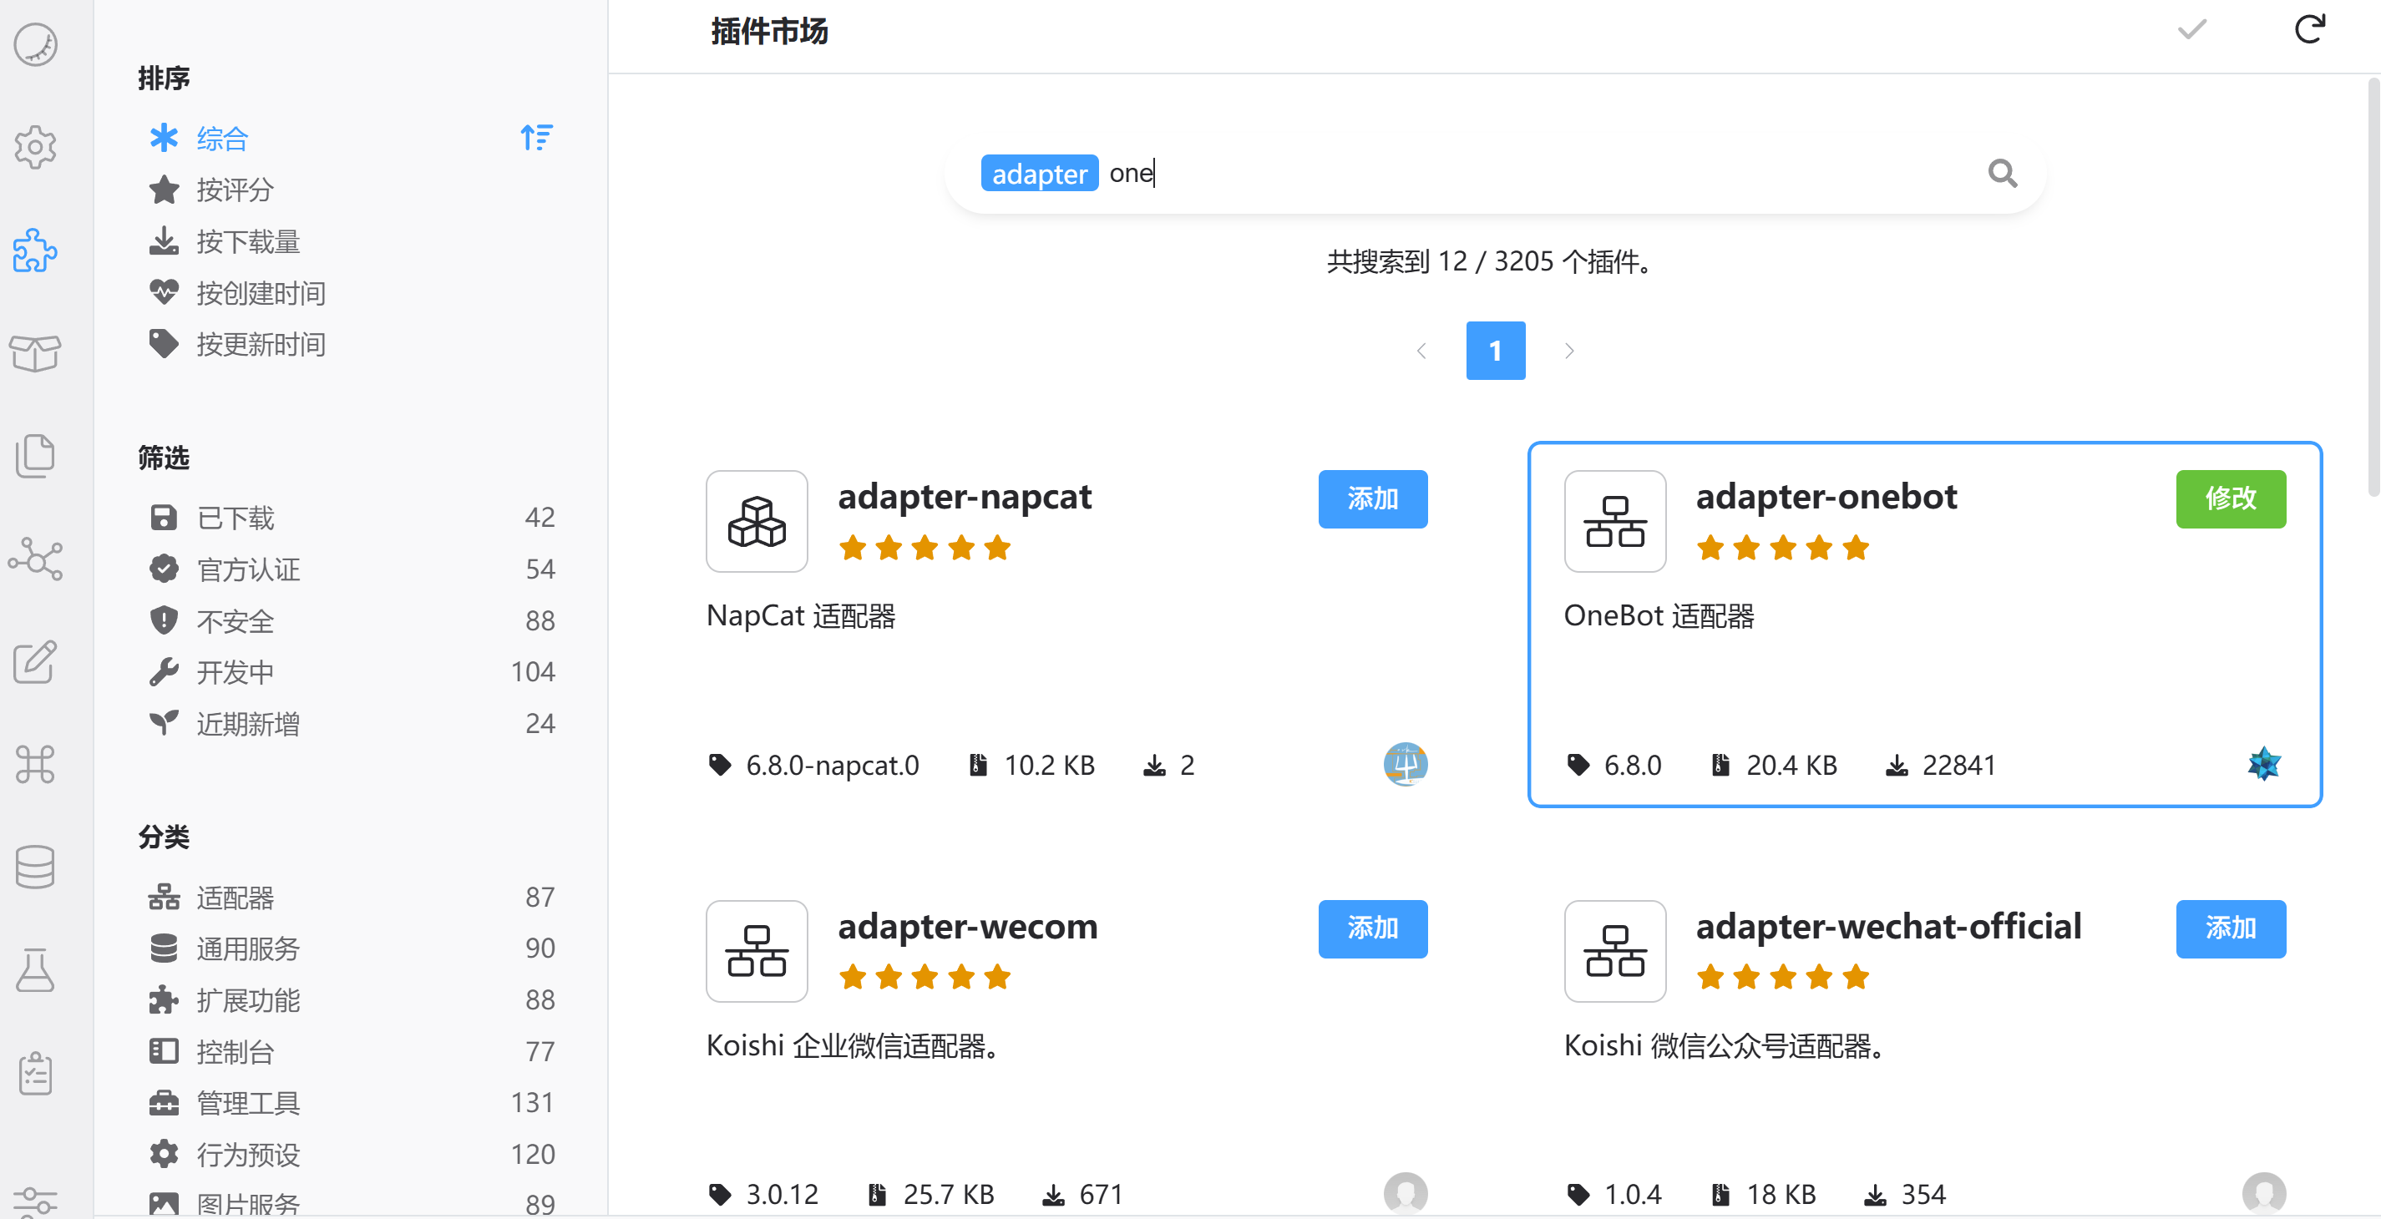
Task: Click adapter-onebot download count 22841
Action: (1940, 766)
